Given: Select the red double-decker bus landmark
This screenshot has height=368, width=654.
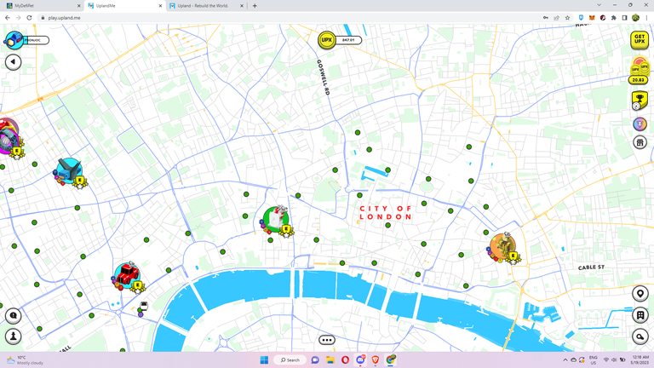Looking at the screenshot, I should (127, 275).
